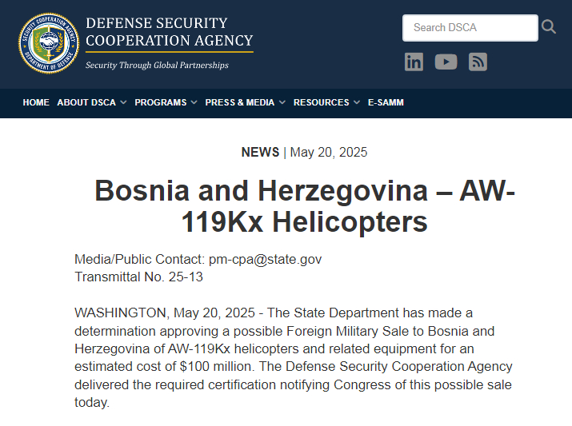Expand the RESOURCES dropdown chevron

(x=357, y=103)
